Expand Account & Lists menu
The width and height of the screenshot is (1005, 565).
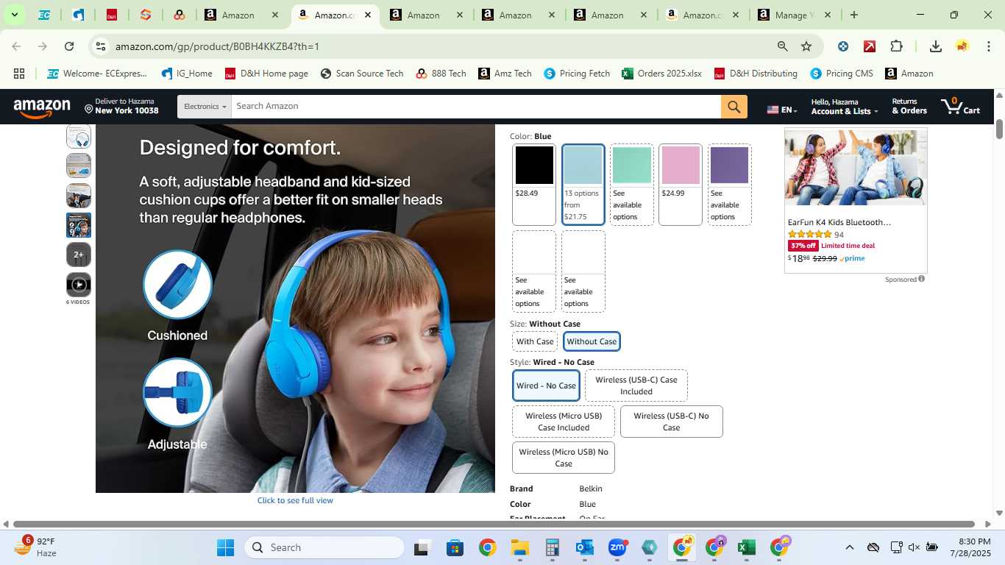pyautogui.click(x=844, y=107)
